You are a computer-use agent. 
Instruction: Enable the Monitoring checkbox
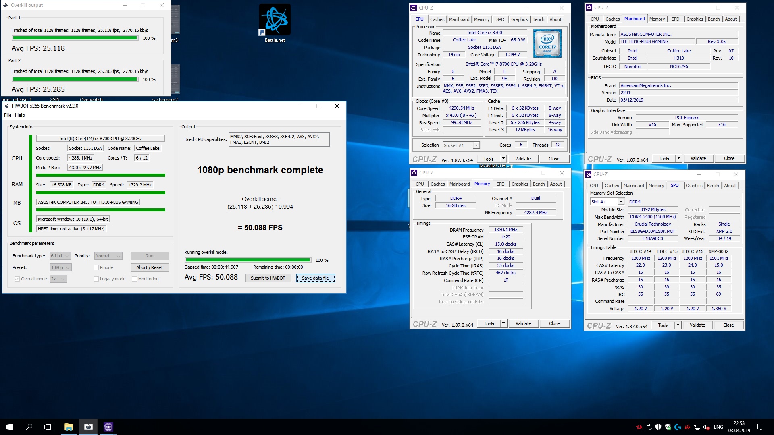(134, 279)
